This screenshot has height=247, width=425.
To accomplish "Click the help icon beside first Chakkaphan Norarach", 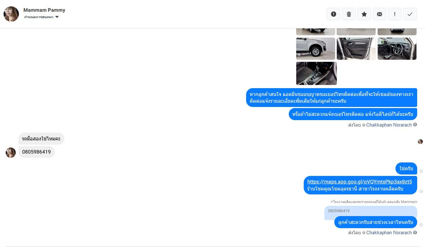I will pyautogui.click(x=415, y=125).
